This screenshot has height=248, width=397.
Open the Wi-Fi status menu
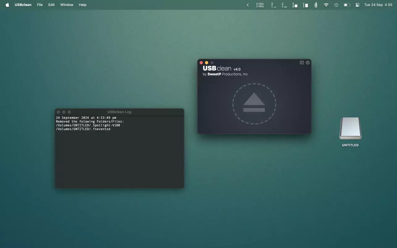326,5
